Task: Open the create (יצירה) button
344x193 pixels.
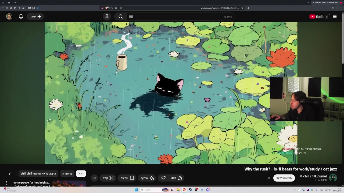Action: tap(35, 17)
